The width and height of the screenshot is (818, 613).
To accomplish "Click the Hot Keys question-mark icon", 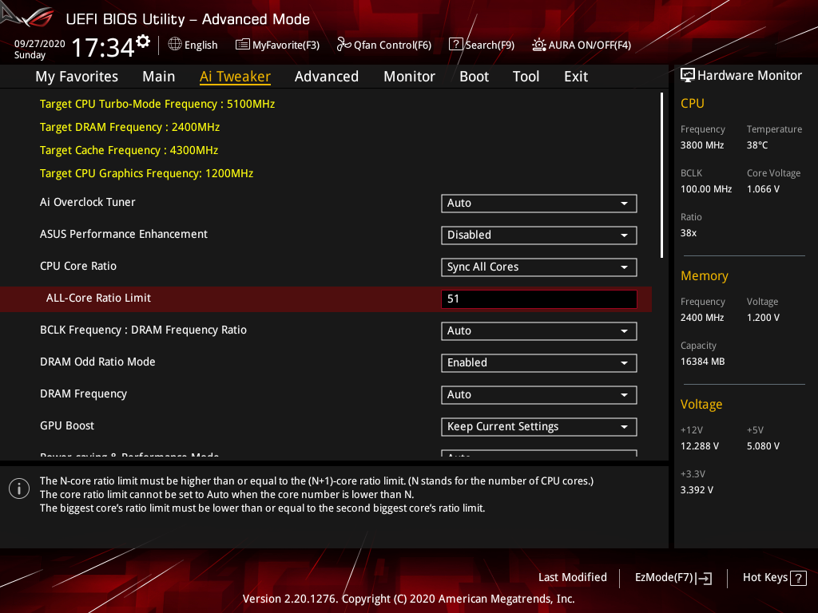I will pos(798,578).
